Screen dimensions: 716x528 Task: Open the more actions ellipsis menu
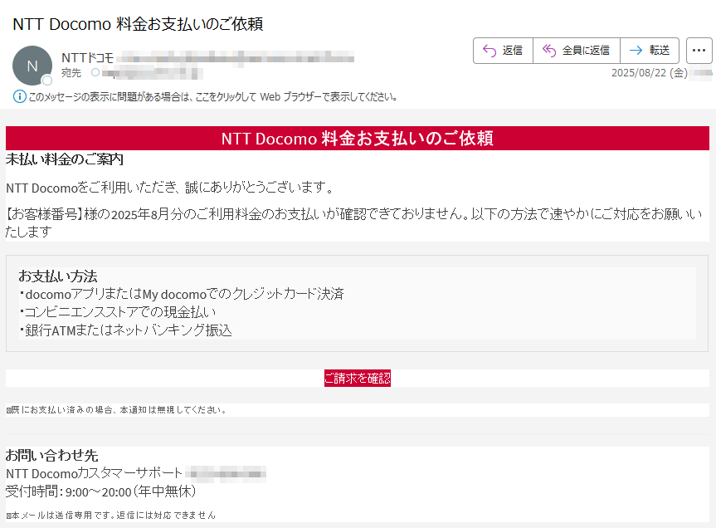point(699,51)
